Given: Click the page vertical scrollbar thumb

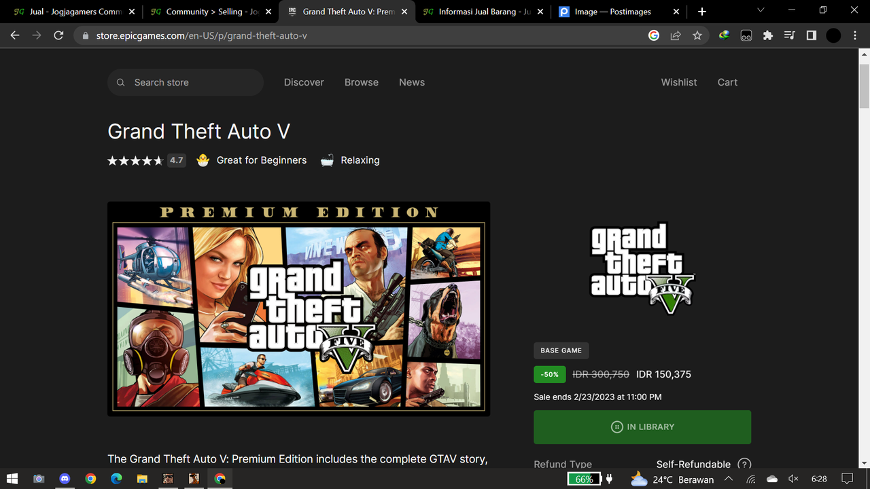Looking at the screenshot, I should [x=864, y=86].
